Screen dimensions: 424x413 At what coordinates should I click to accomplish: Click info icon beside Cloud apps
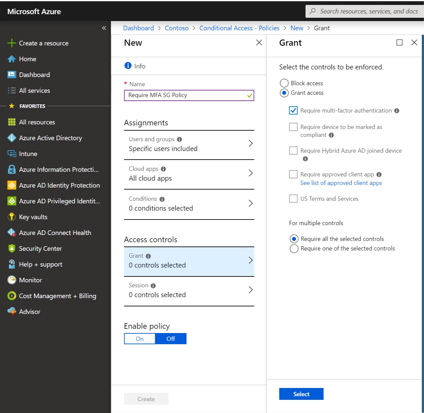(163, 169)
